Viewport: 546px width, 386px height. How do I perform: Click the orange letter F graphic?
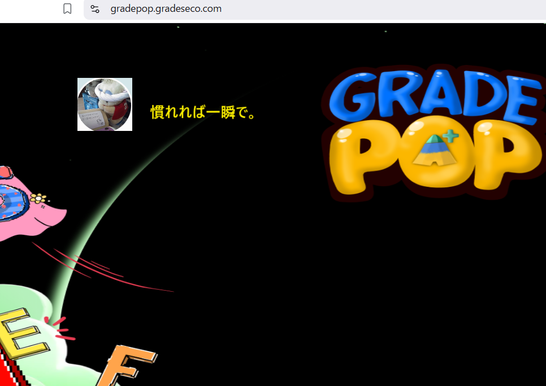tap(127, 365)
